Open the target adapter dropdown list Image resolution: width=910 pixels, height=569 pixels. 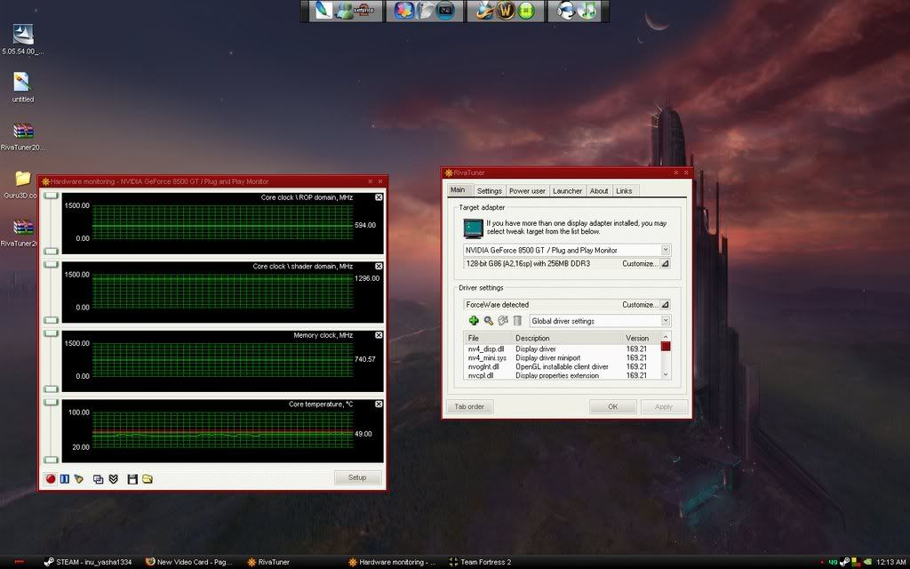click(x=666, y=251)
